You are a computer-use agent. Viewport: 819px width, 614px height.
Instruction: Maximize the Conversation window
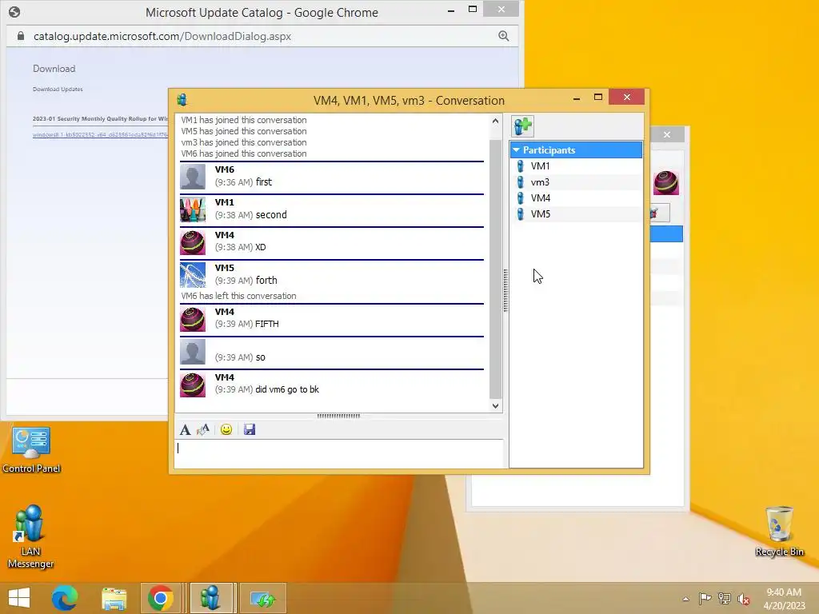598,97
